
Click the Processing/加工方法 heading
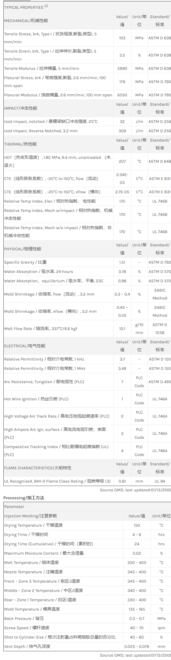click(24, 498)
